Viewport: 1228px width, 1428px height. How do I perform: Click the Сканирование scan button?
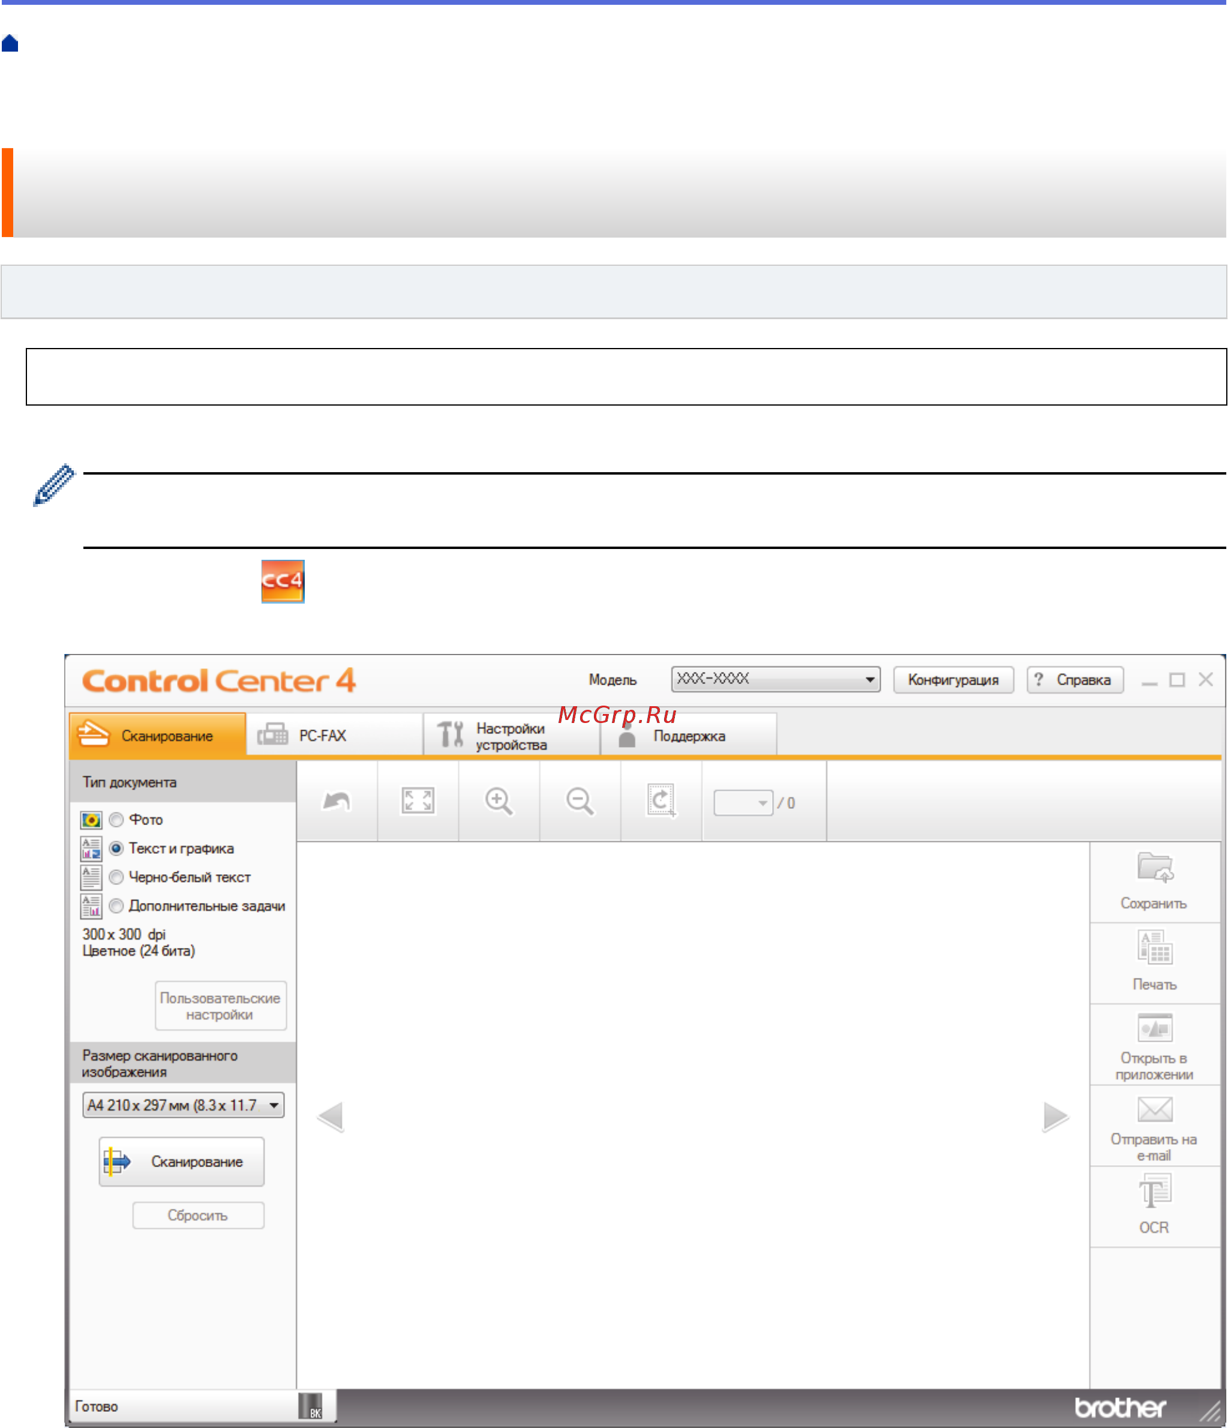tap(182, 1162)
